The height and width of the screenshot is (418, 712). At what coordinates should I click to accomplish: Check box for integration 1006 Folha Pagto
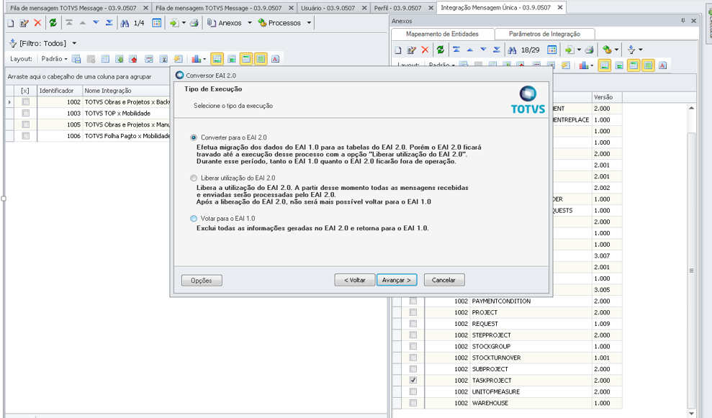pyautogui.click(x=25, y=136)
